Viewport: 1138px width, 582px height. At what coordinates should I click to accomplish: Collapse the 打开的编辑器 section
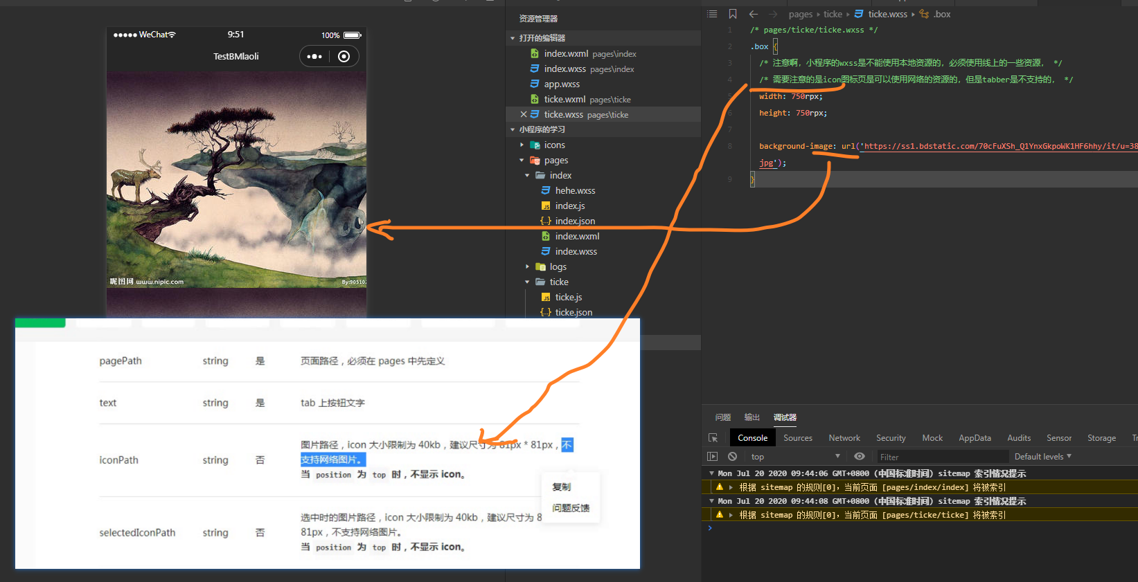[513, 38]
